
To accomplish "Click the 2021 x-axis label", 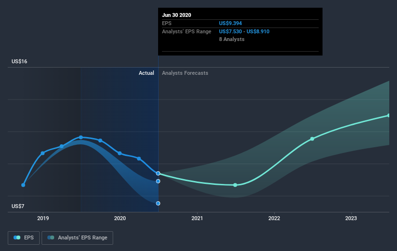I will [x=197, y=218].
